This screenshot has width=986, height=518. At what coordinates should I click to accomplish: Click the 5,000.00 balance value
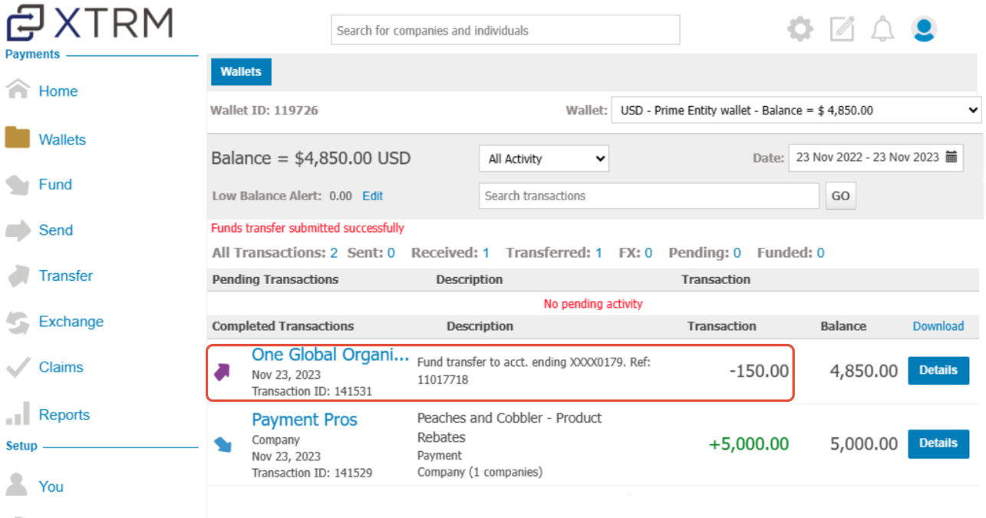point(863,444)
